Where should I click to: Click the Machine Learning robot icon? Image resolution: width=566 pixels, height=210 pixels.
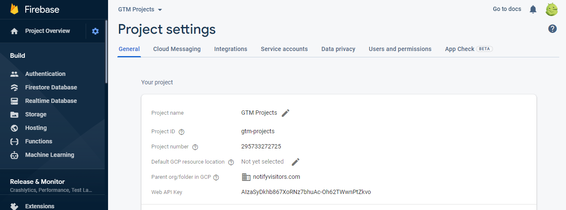click(x=14, y=155)
